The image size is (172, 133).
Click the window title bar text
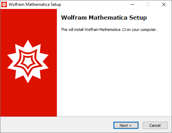click(x=35, y=4)
